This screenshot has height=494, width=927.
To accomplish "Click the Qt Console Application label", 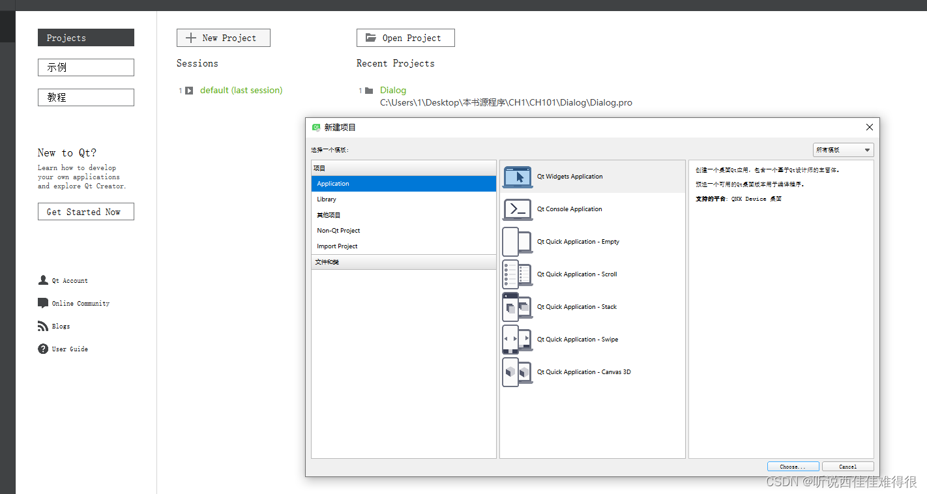I will point(570,209).
